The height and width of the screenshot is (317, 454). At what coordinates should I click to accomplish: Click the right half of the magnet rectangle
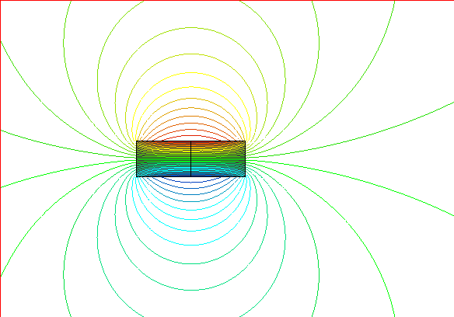tap(218, 158)
